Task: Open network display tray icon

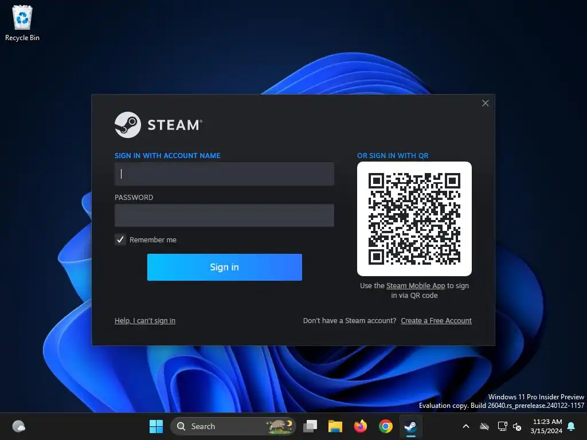Action: tap(502, 426)
